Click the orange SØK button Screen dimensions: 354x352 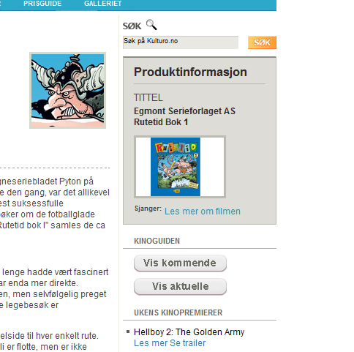[262, 42]
